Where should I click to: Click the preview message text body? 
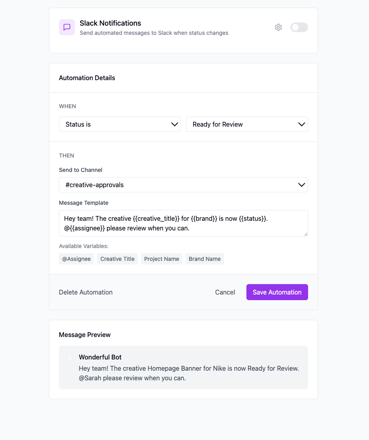coord(189,373)
